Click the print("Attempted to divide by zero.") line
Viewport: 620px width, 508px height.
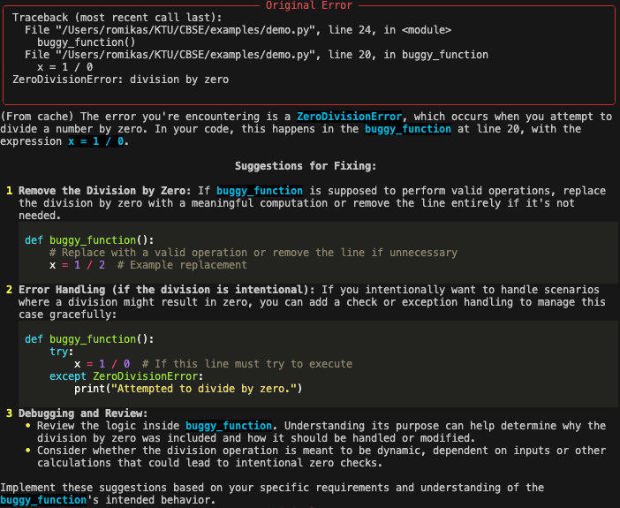188,389
